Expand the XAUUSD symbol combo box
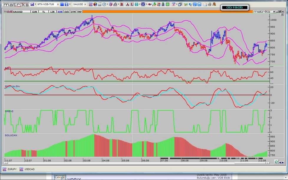Viewport: 288px width, 180px height. click(85, 4)
